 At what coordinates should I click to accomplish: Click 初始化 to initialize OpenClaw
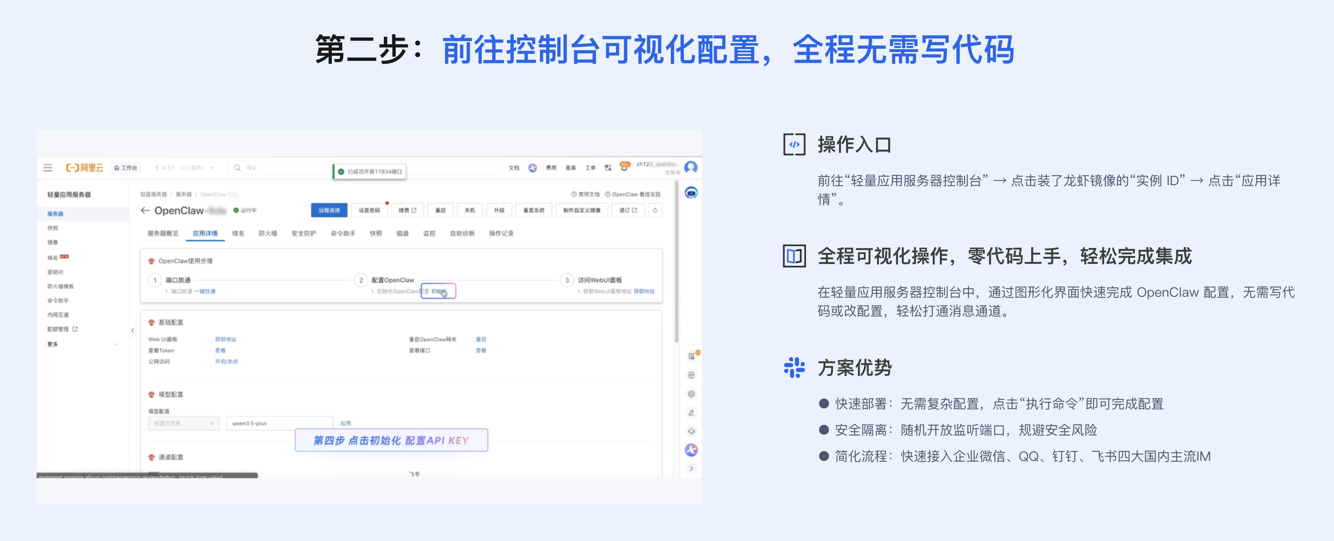click(x=438, y=291)
